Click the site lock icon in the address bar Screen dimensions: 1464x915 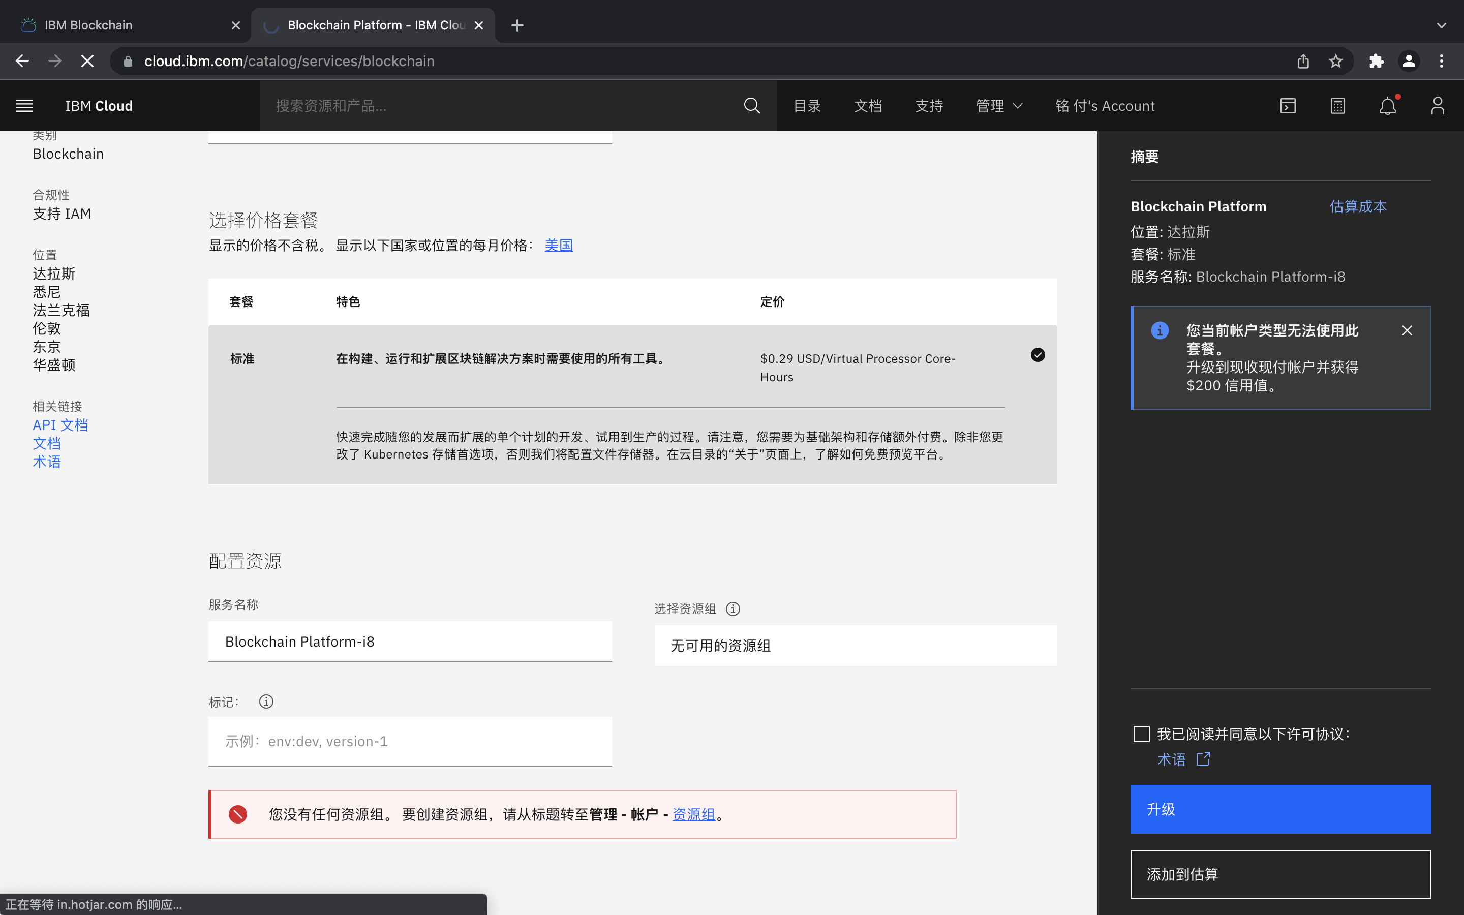click(128, 61)
